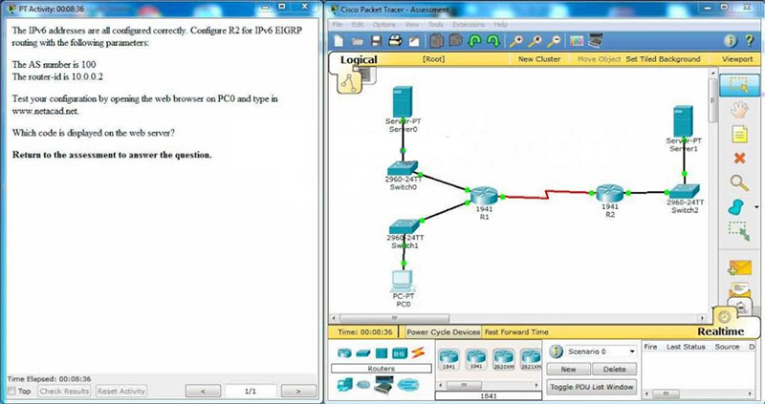Viewport: 765px width, 404px height.
Task: Select the Hubs device category icon
Action: click(381, 352)
